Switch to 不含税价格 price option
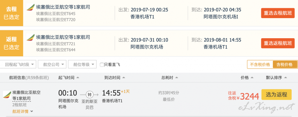This screenshot has width=298, height=117. 260,64
